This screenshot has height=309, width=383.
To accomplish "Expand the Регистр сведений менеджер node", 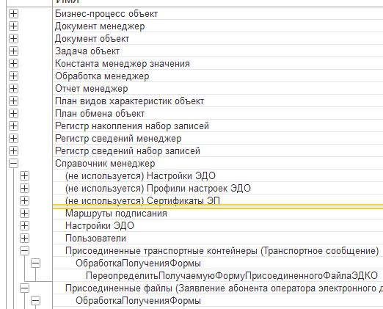I will [x=13, y=139].
